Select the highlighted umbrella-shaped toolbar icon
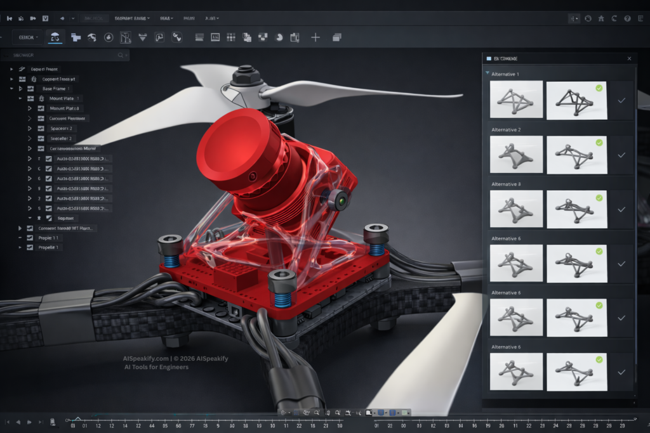Viewport: 650px width, 433px height. pos(55,37)
